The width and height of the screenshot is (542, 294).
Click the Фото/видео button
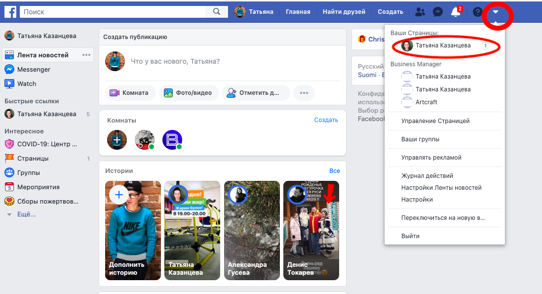tap(189, 93)
